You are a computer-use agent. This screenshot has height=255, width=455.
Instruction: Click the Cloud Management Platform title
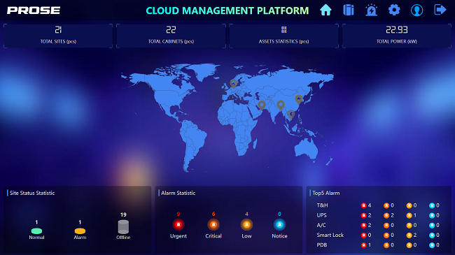(227, 10)
